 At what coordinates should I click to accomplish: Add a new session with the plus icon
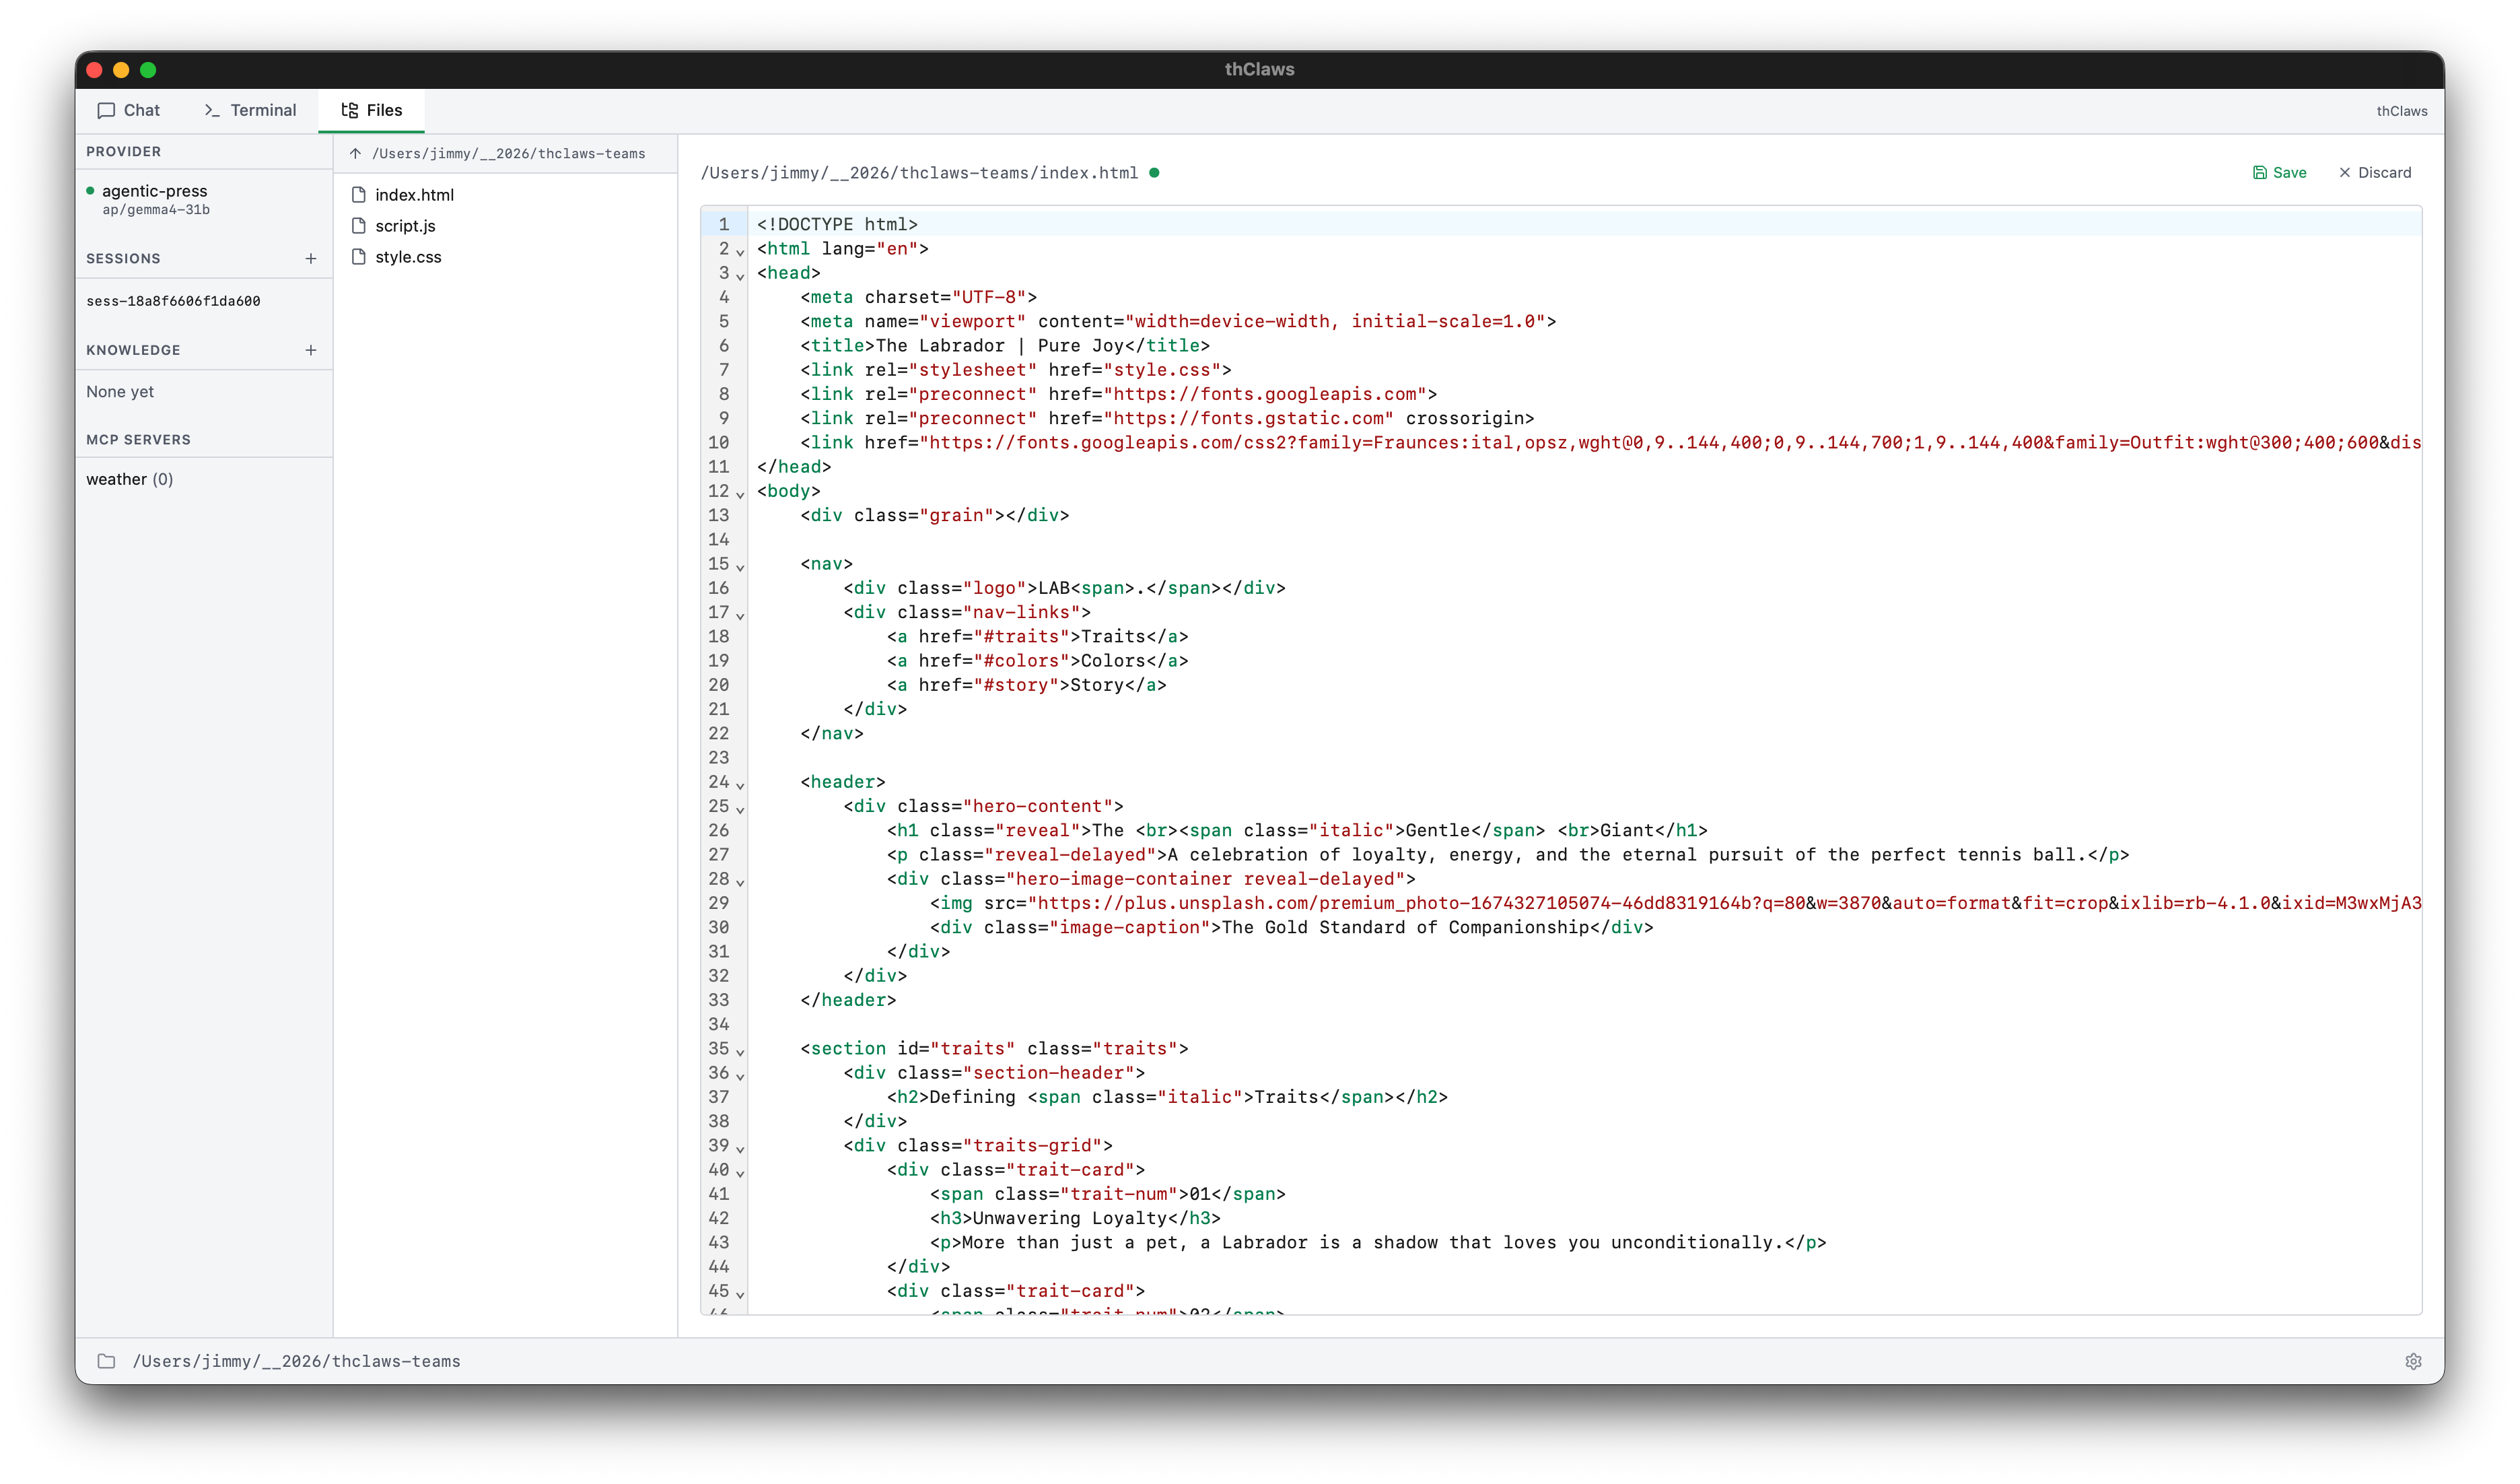click(x=311, y=258)
